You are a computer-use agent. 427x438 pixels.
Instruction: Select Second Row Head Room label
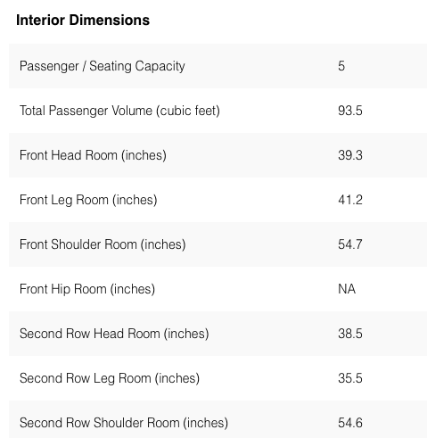pos(114,334)
